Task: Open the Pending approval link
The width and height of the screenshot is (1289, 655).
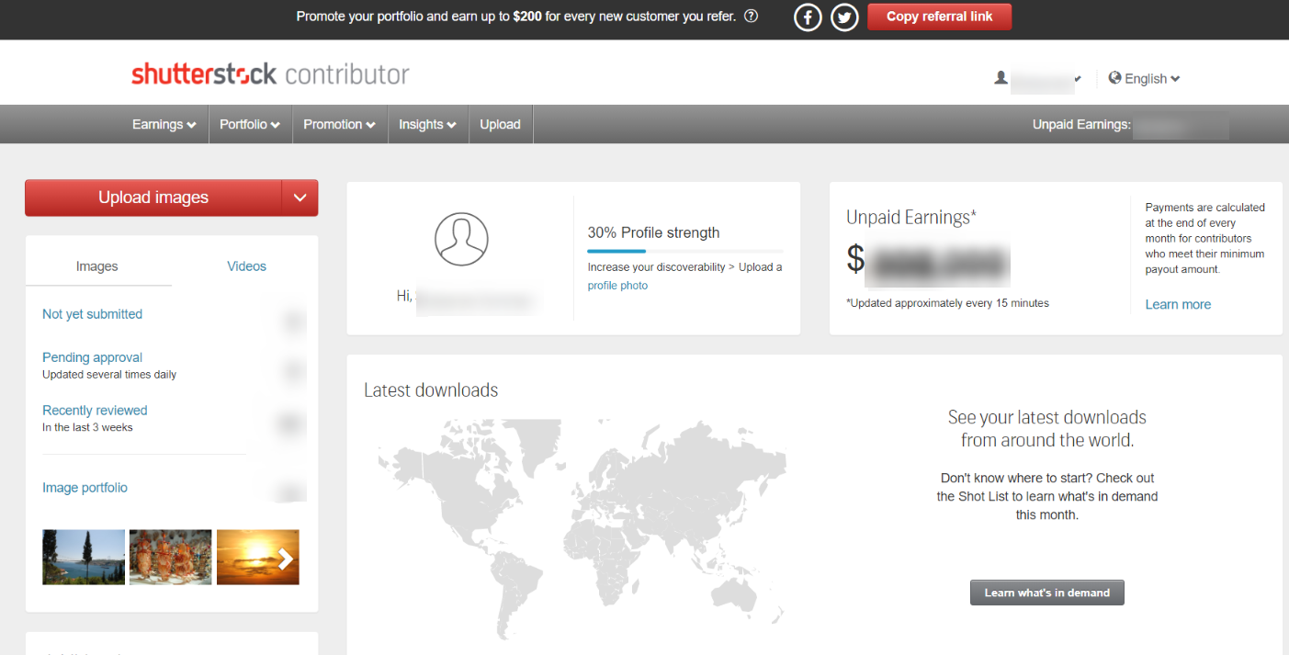Action: (x=92, y=357)
